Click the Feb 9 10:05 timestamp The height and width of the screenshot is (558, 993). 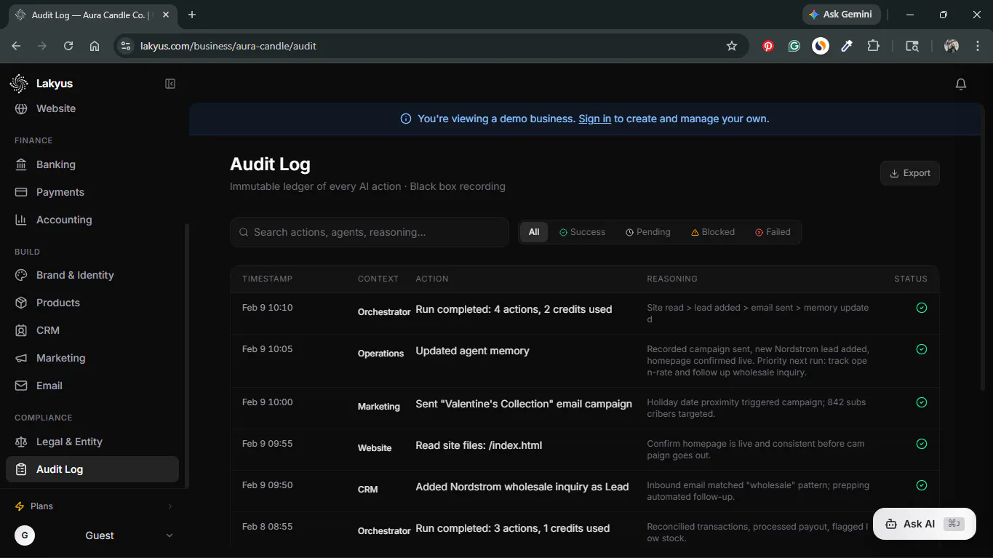pos(267,349)
